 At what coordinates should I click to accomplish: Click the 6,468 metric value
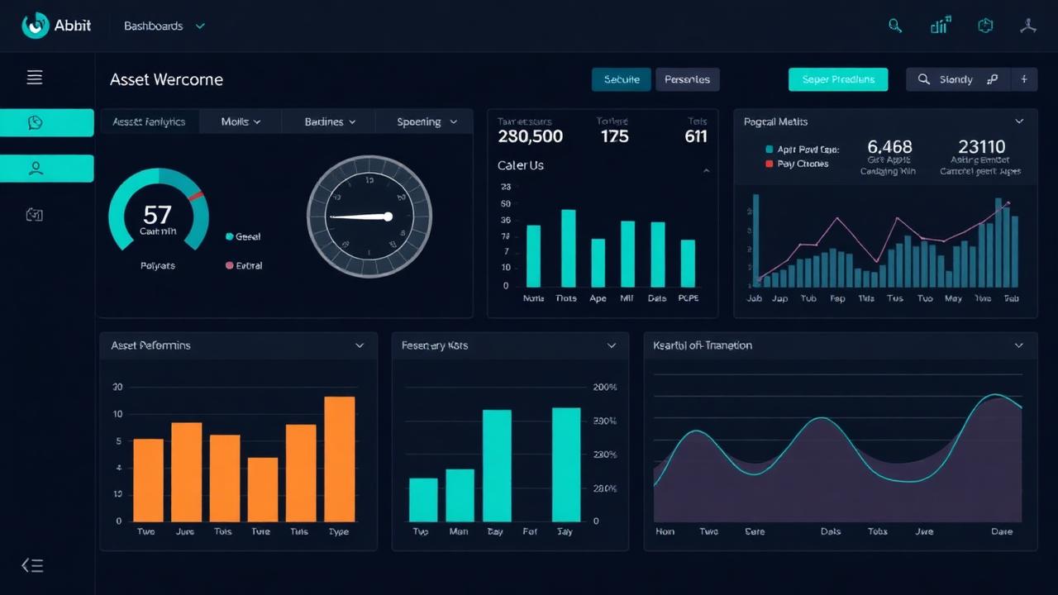click(x=889, y=147)
